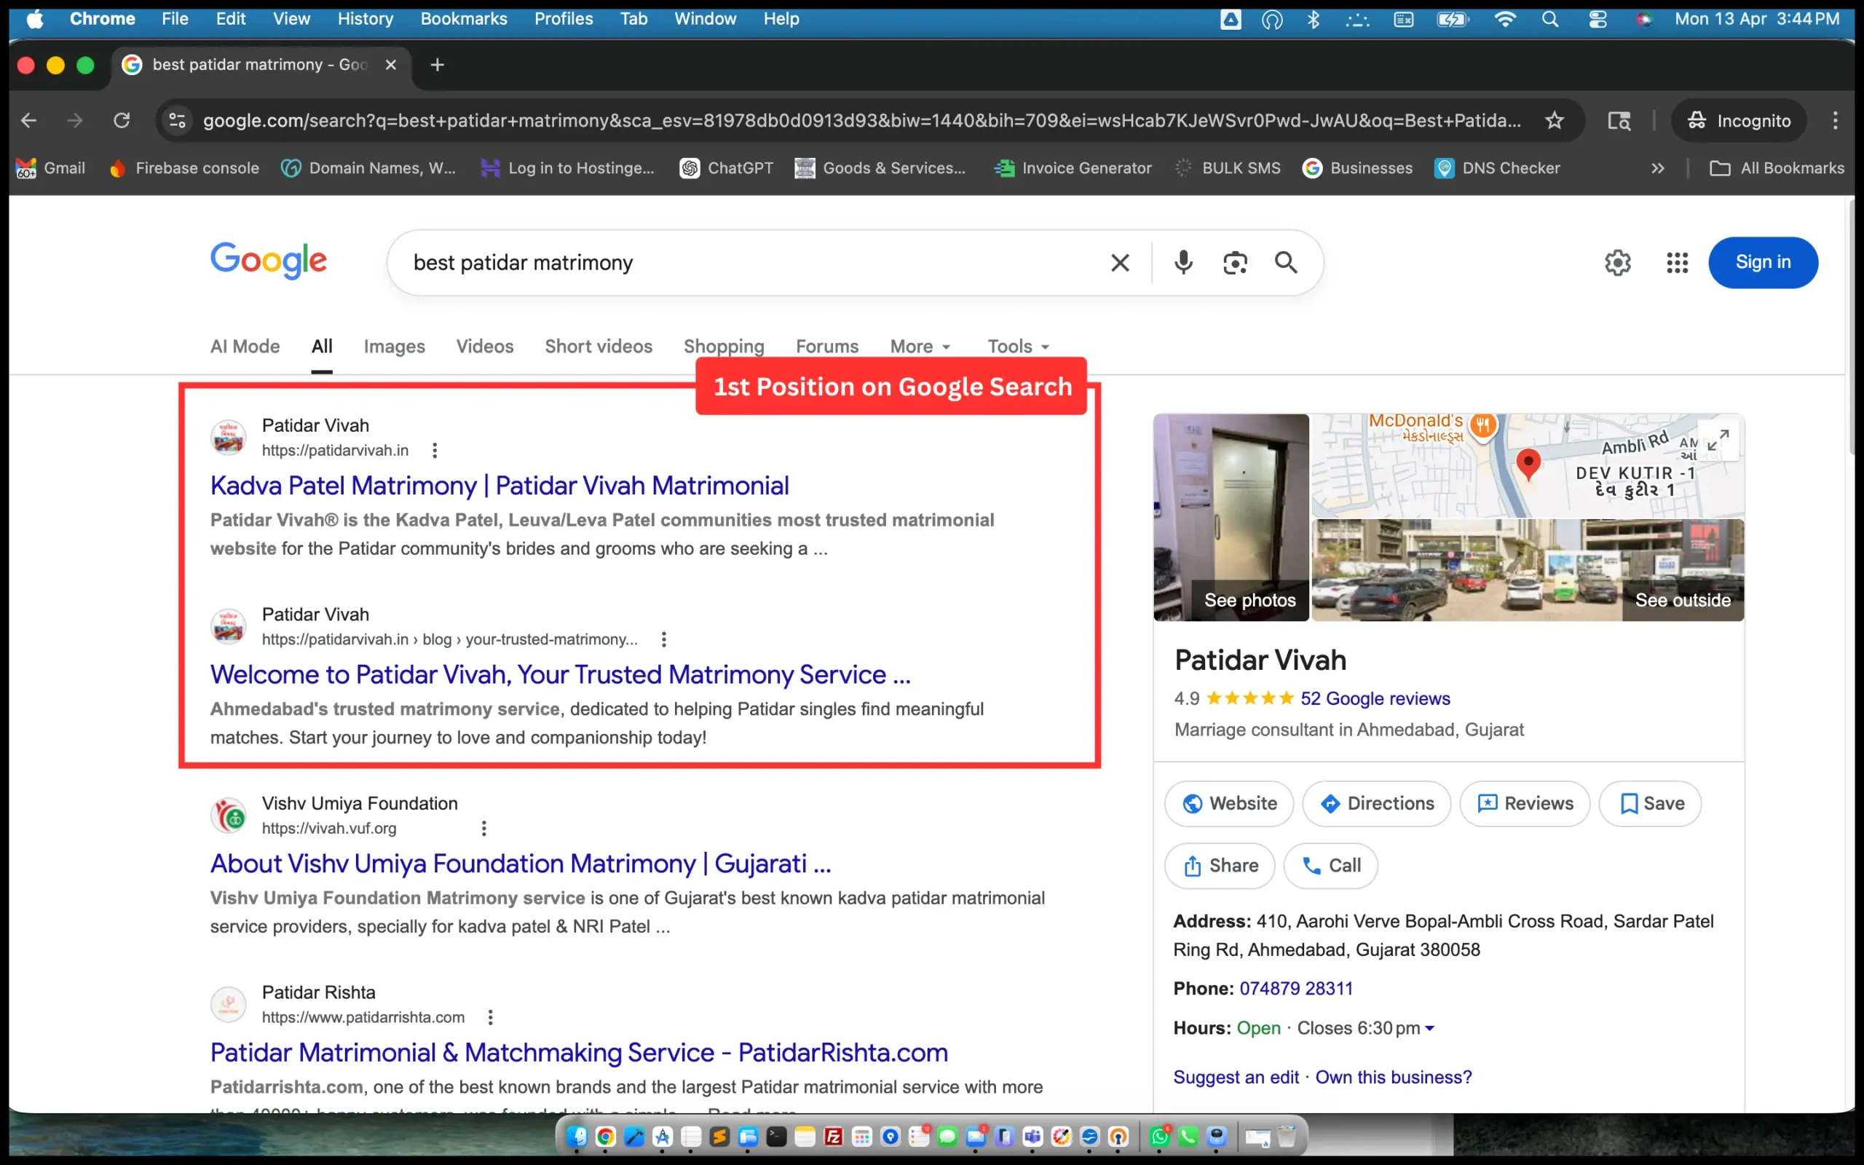Open See outside street view thumbnail
The height and width of the screenshot is (1165, 1864).
1528,570
